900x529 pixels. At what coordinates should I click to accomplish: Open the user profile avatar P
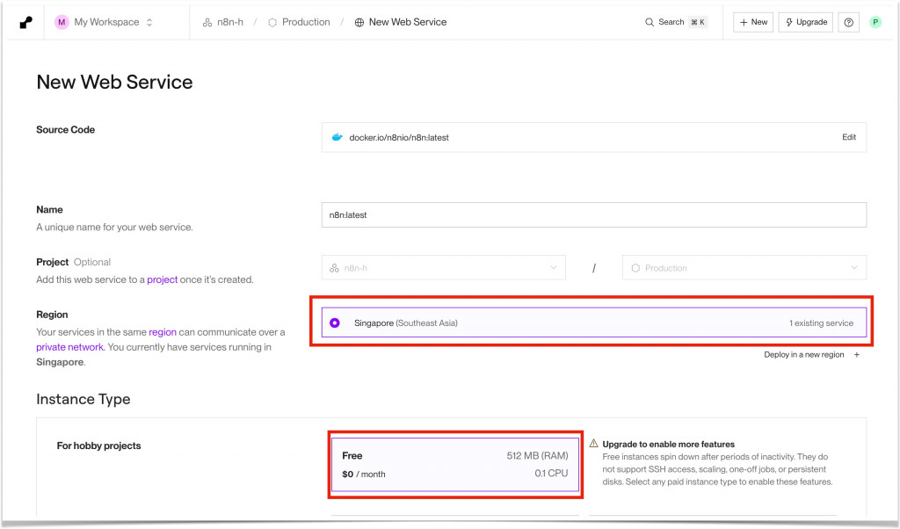point(875,22)
